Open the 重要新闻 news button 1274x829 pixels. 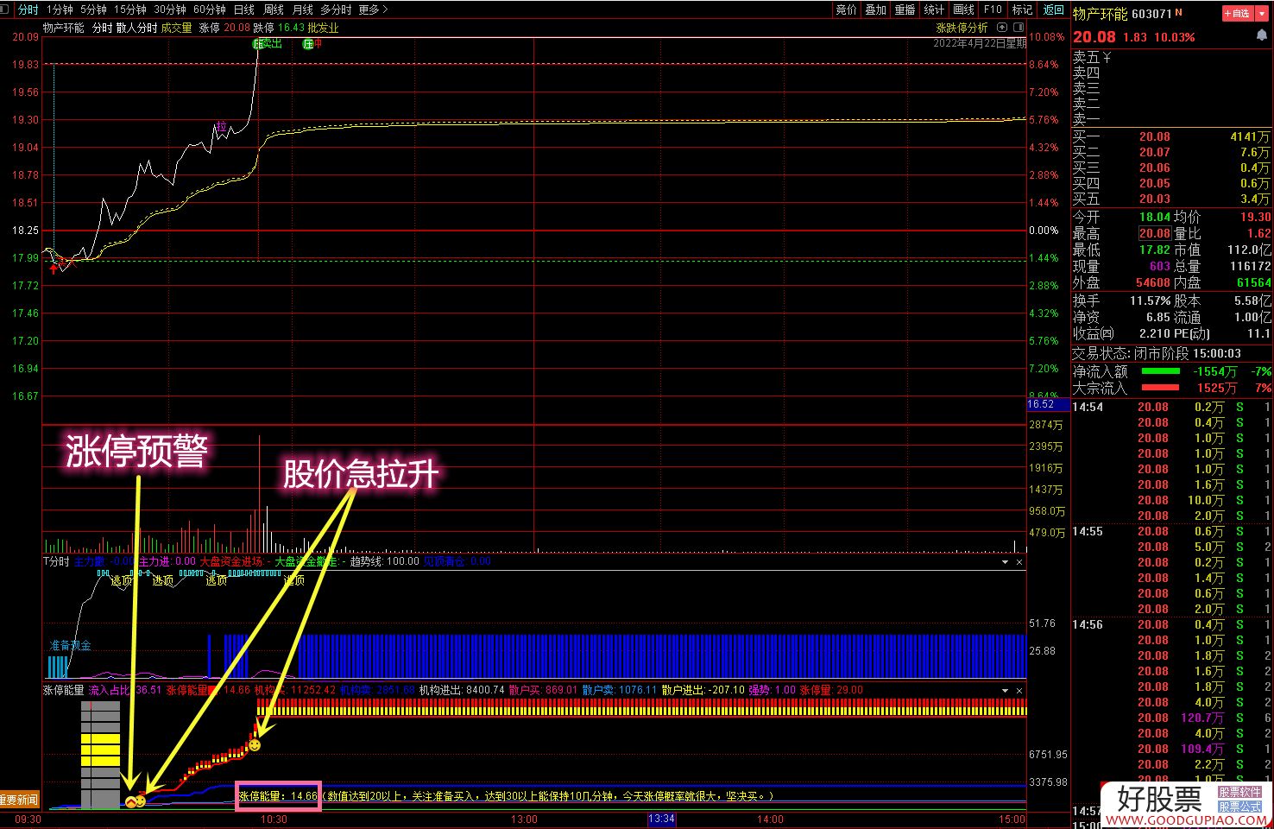point(19,801)
